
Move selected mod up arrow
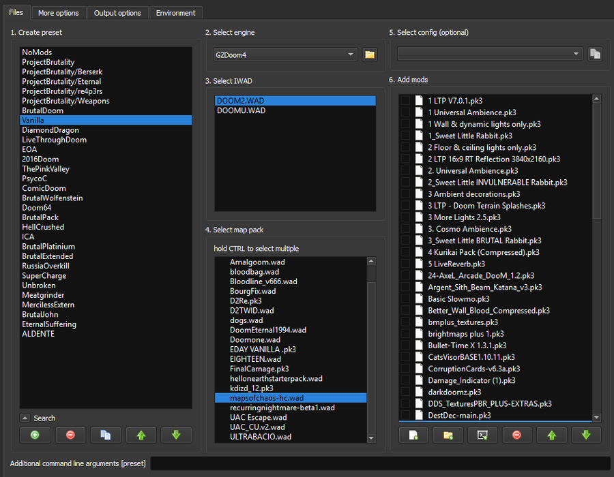[x=552, y=435]
